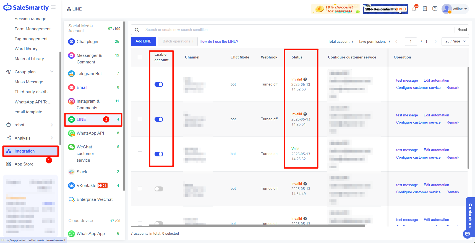Select the Telegram Bot icon

click(71, 74)
